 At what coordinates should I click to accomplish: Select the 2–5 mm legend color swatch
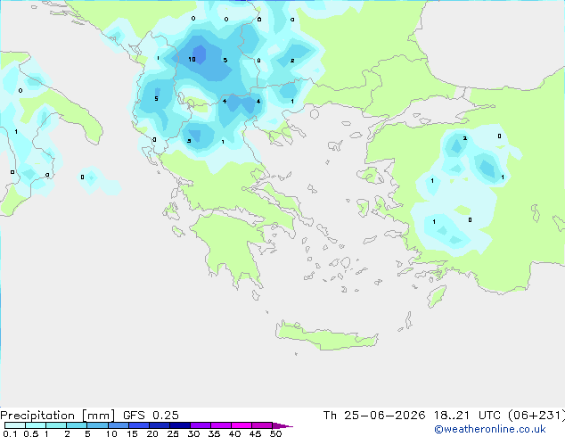pos(77,425)
